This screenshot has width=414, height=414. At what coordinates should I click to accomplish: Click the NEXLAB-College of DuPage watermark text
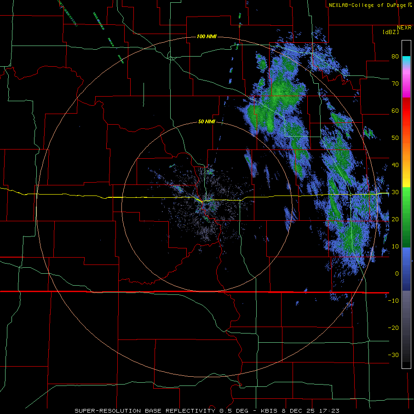coord(370,5)
